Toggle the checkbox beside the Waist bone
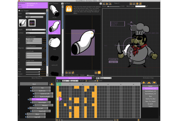The height and width of the screenshot is (121, 178). (26, 114)
